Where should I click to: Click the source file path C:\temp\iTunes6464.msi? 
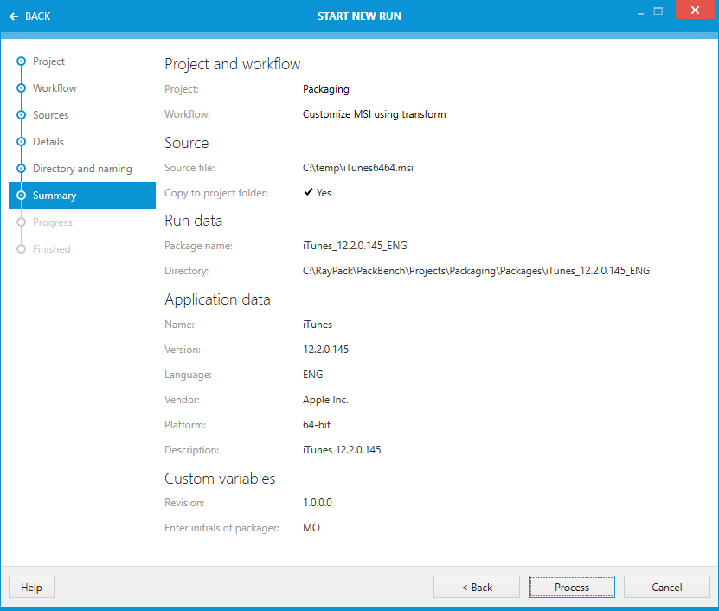click(357, 168)
